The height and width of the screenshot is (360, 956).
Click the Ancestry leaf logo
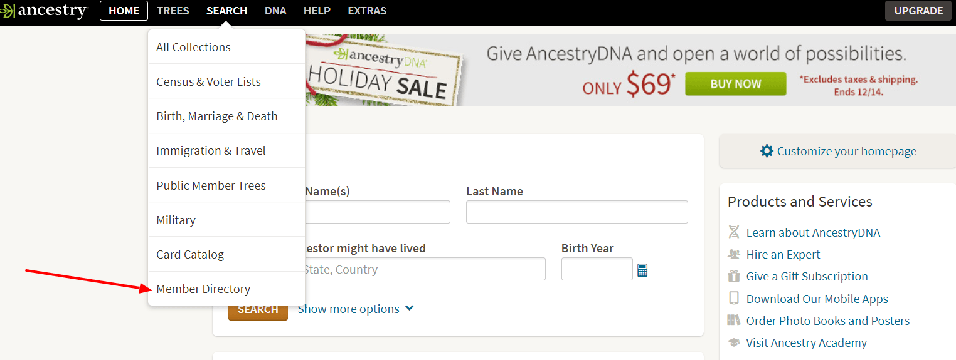click(x=8, y=11)
